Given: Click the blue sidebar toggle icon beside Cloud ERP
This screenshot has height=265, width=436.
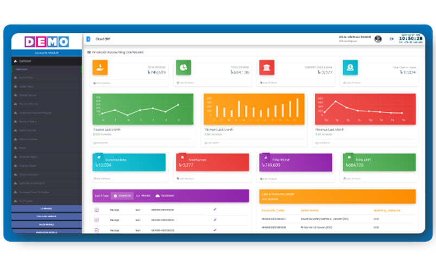Looking at the screenshot, I should point(89,39).
